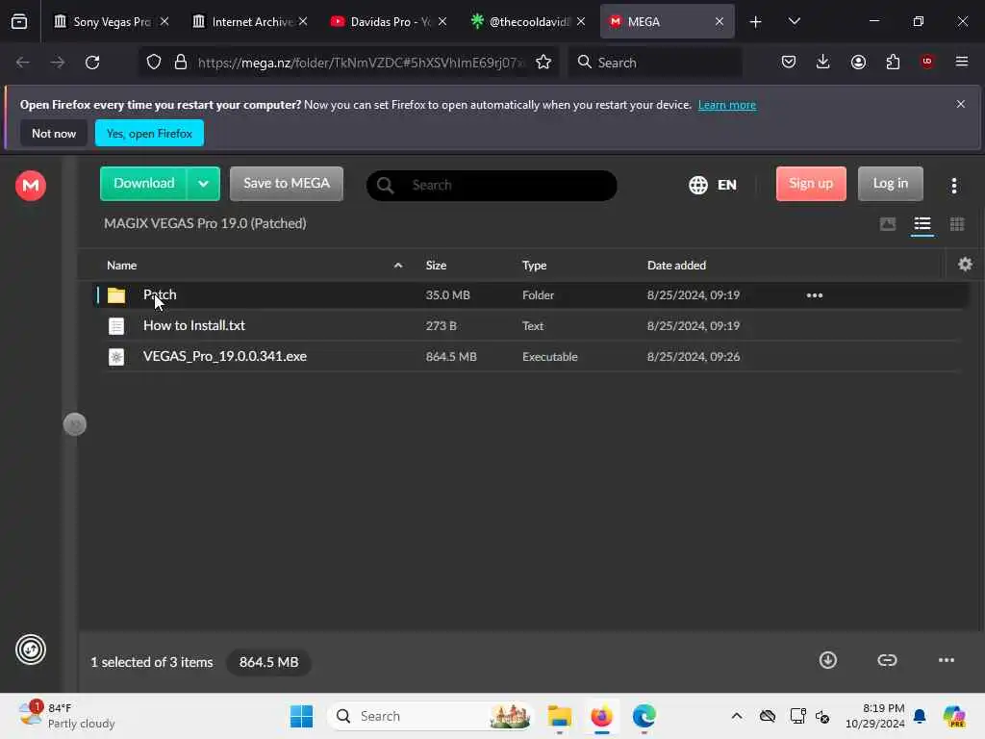Reload the current page
Screen dimensions: 985x739
pyautogui.click(x=92, y=63)
